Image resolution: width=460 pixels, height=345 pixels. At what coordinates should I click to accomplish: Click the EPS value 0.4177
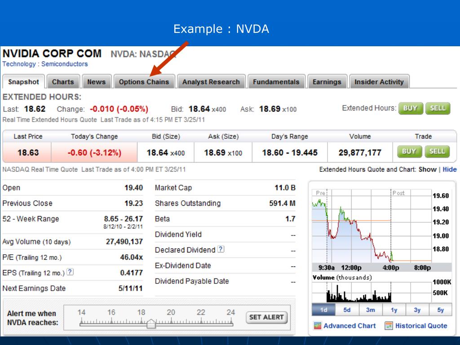point(132,273)
